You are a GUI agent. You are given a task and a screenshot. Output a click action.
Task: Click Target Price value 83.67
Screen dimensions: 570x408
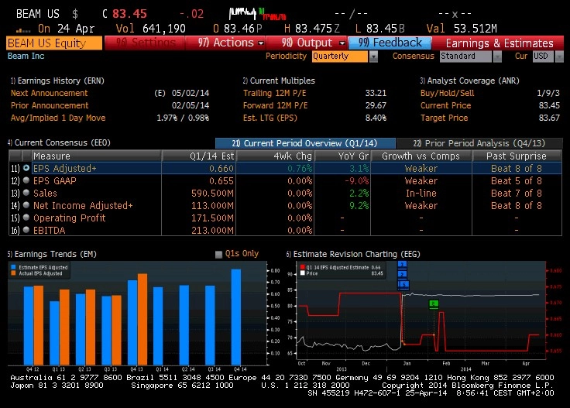pyautogui.click(x=549, y=118)
